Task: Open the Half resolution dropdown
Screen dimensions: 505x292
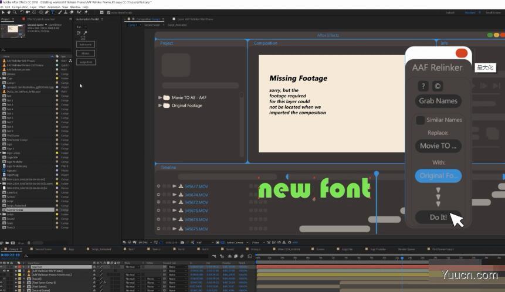Action: [x=205, y=242]
